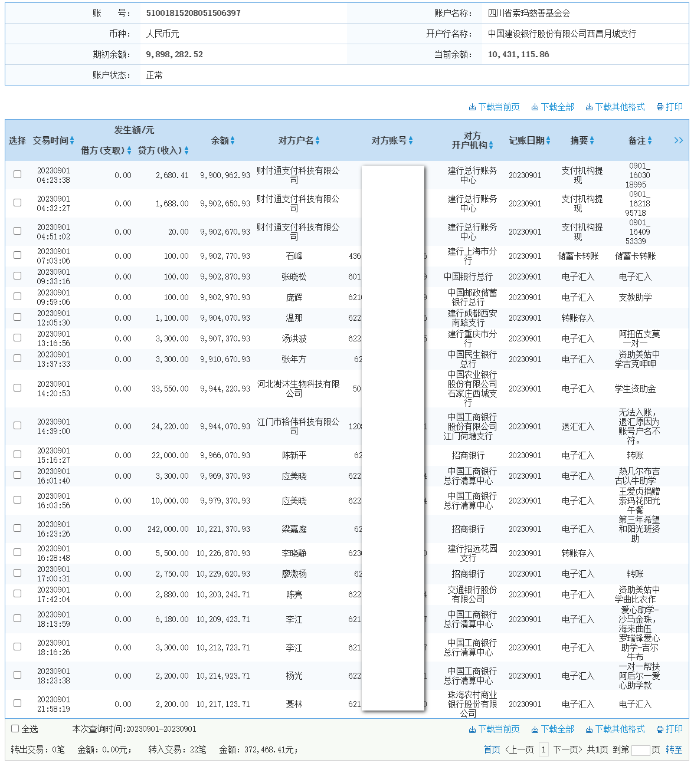Screen dimensions: 694x763
Task: Click current balance 10,431,115.86
Action: coord(518,54)
